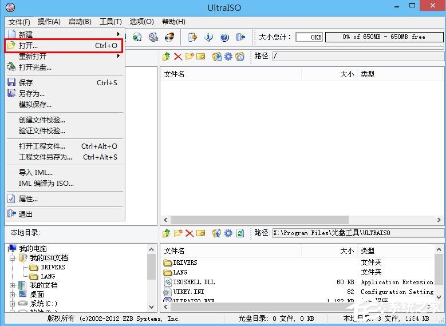Expand the 新建 submenu arrow
The width and height of the screenshot is (446, 326).
click(119, 34)
